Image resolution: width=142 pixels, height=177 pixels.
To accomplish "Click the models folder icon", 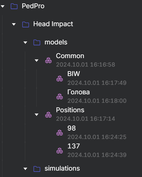I will pos(37,43).
